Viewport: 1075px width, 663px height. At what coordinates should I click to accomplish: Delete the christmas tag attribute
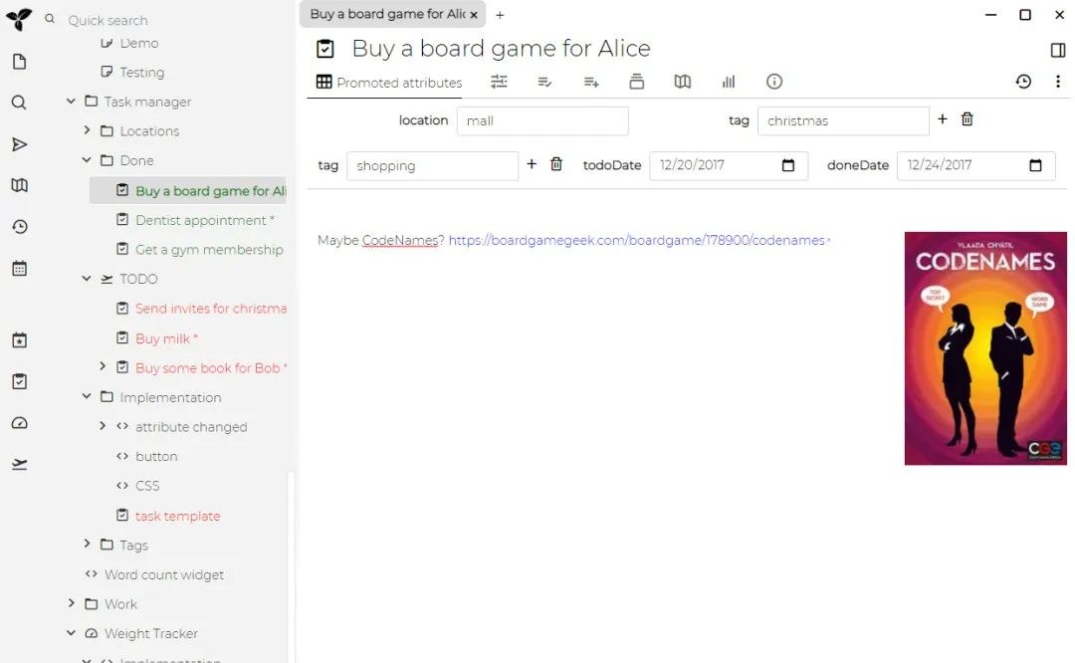[967, 119]
